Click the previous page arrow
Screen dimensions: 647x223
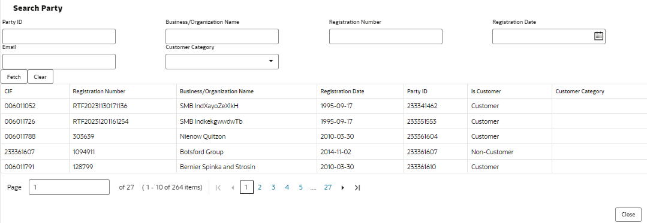click(x=233, y=188)
